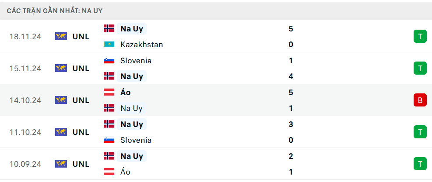432x182 pixels.
Task: Click the green T result badge for 15.11.24
Action: 420,68
